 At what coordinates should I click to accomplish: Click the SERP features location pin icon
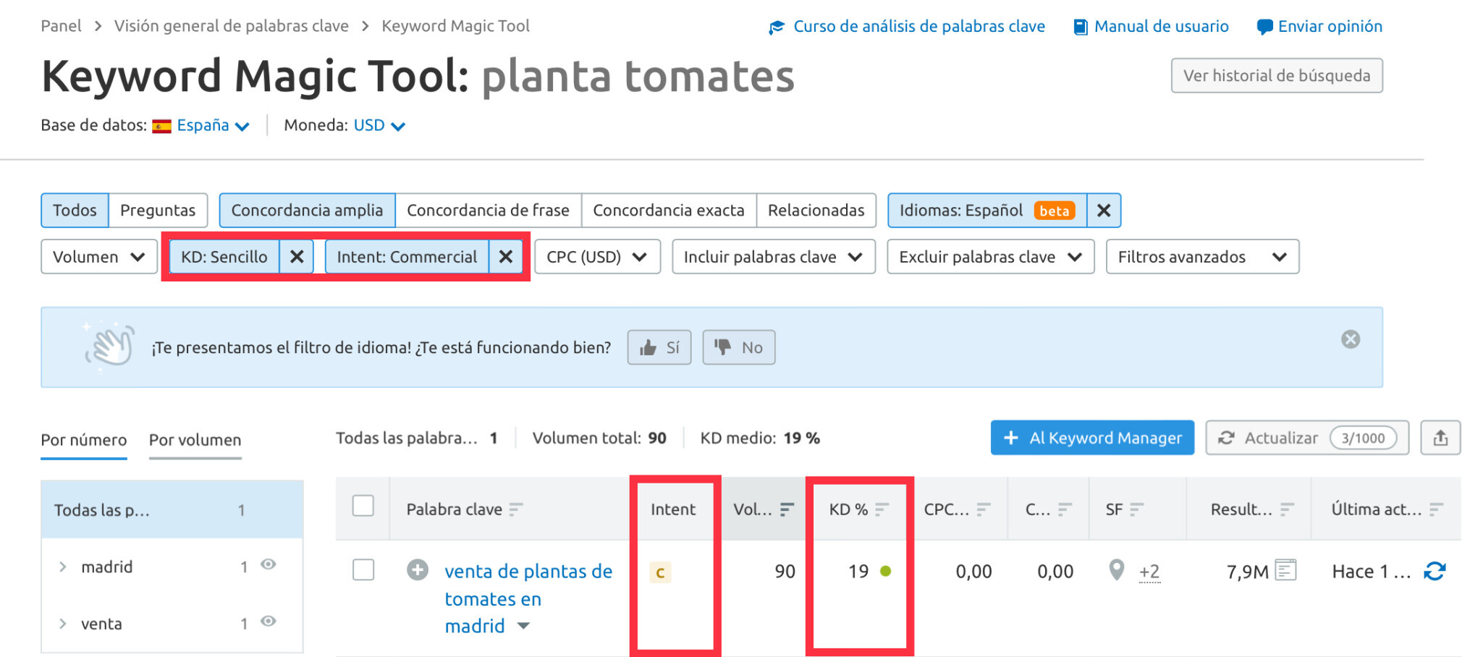pyautogui.click(x=1117, y=570)
